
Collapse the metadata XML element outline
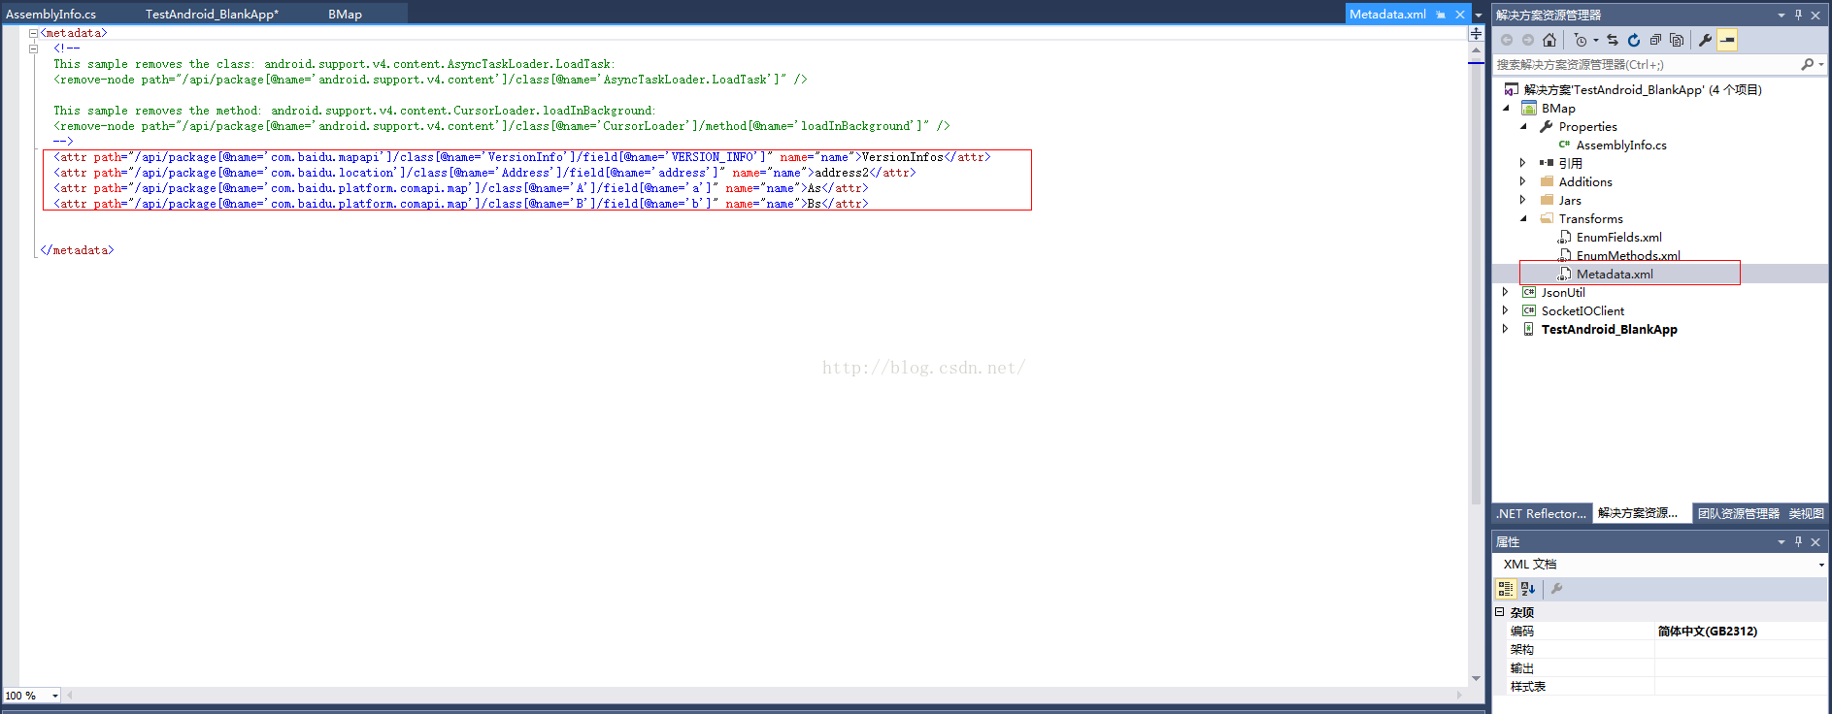[33, 33]
